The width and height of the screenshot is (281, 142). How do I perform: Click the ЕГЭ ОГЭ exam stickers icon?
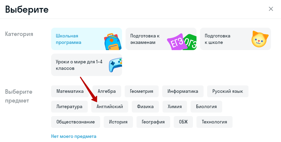[181, 42]
